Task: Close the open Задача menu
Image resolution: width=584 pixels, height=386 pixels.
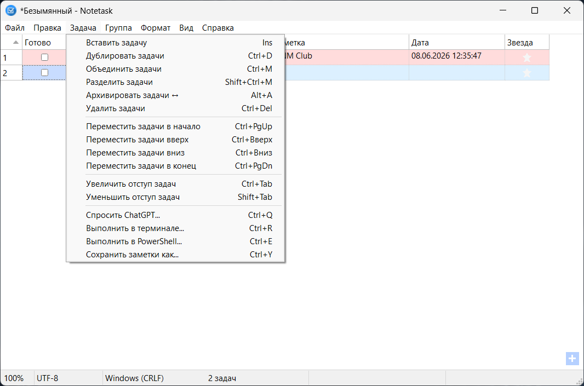Action: click(83, 28)
